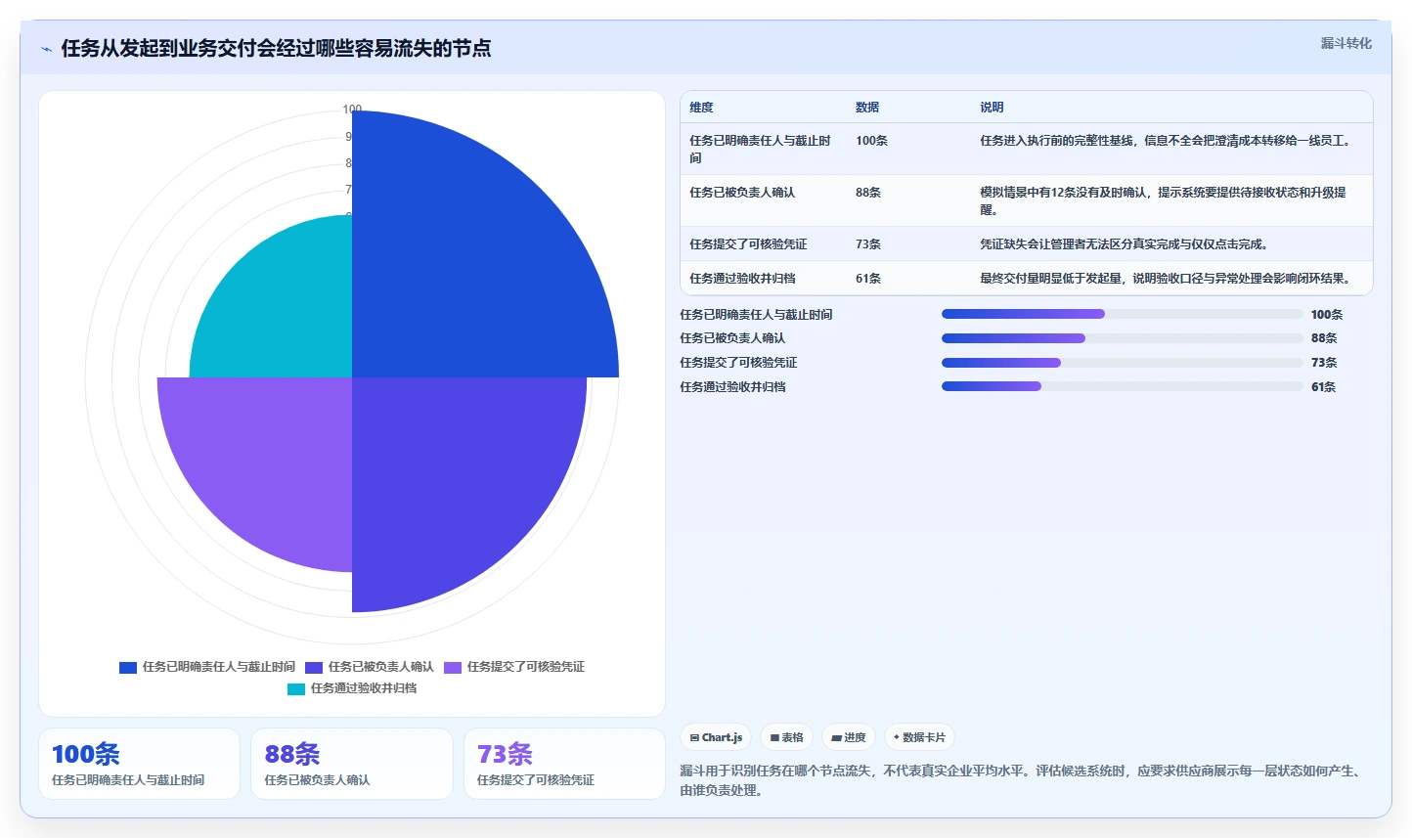Click the lightning icon beside the title
The width and height of the screenshot is (1412, 838).
pyautogui.click(x=46, y=49)
